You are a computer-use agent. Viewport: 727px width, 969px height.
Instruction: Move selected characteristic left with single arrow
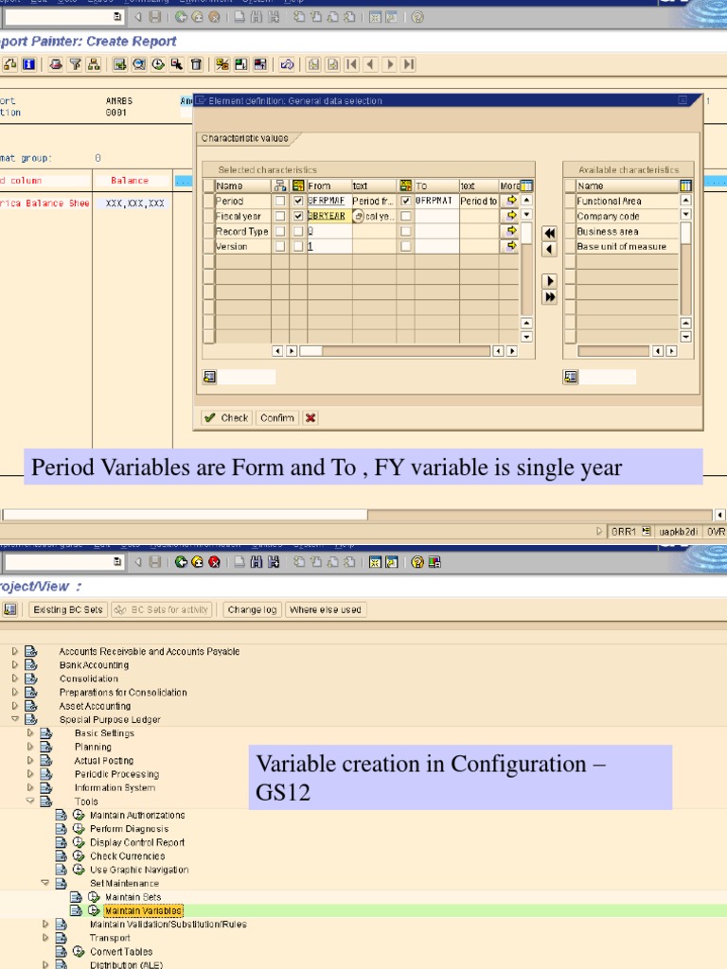coord(549,249)
